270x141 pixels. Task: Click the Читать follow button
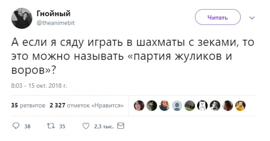(x=218, y=17)
